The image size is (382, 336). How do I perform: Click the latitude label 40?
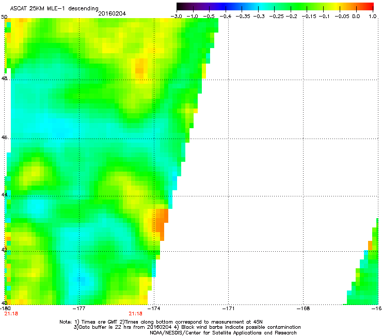4,303
